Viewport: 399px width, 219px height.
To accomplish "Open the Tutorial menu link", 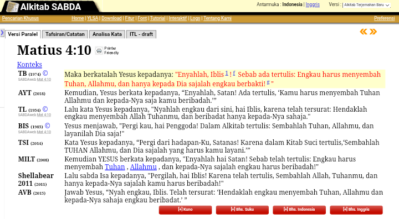I will click(158, 18).
